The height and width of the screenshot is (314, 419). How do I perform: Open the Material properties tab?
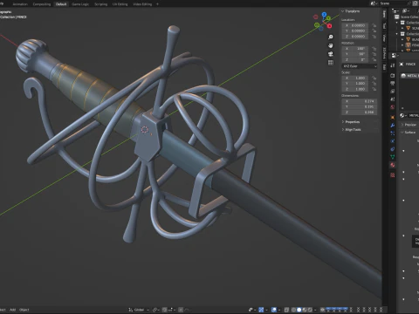coord(393,165)
